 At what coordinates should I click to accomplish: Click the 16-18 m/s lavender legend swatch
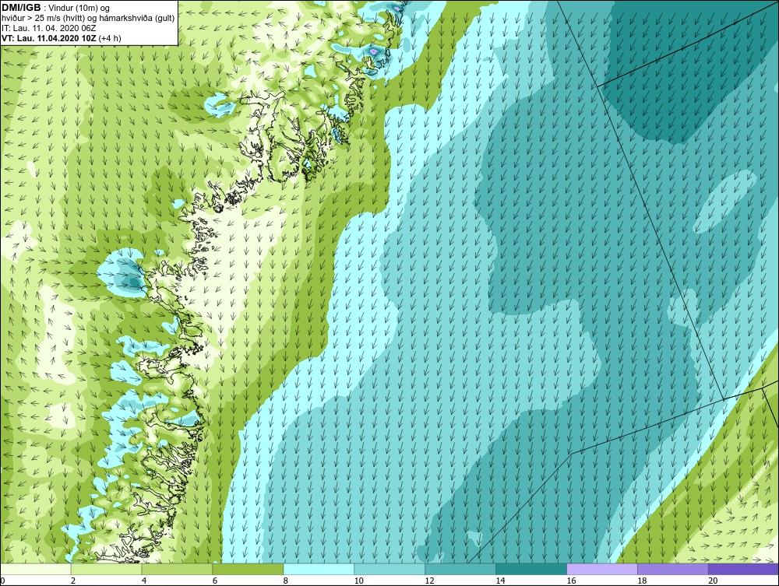click(x=602, y=569)
